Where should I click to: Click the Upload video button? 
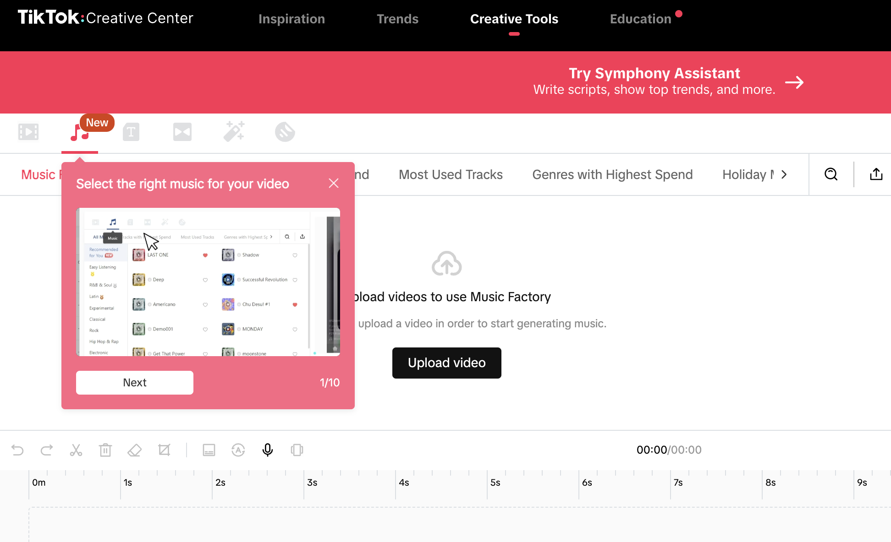tap(447, 363)
